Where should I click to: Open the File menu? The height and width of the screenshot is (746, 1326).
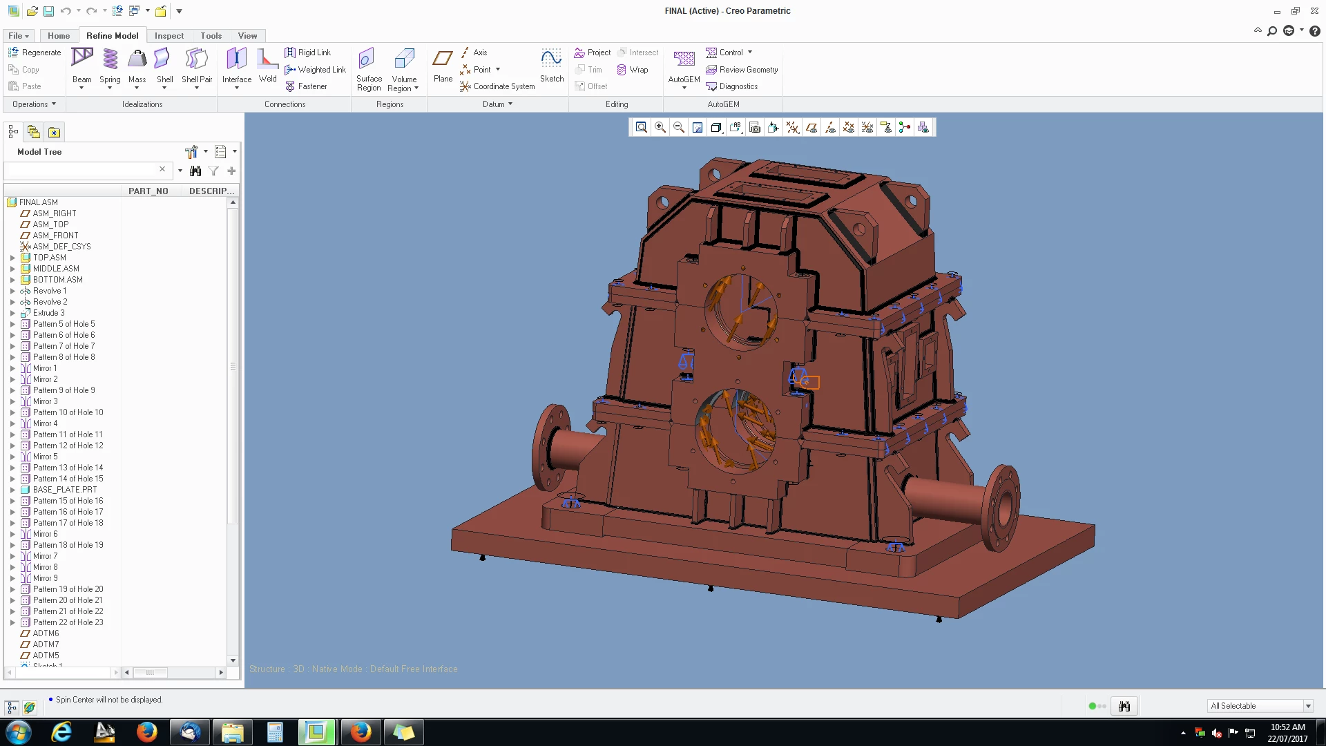18,36
